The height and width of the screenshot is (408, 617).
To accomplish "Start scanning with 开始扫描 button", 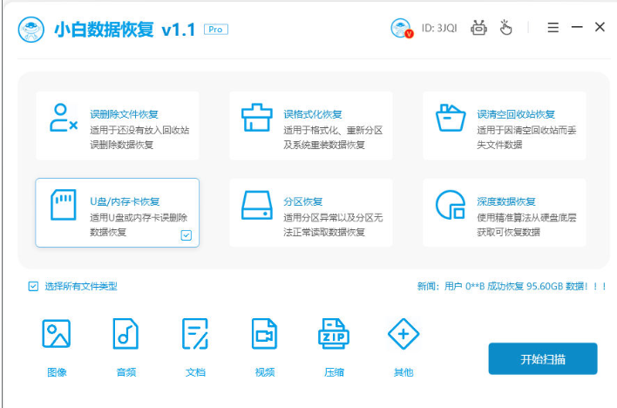I will [x=543, y=359].
